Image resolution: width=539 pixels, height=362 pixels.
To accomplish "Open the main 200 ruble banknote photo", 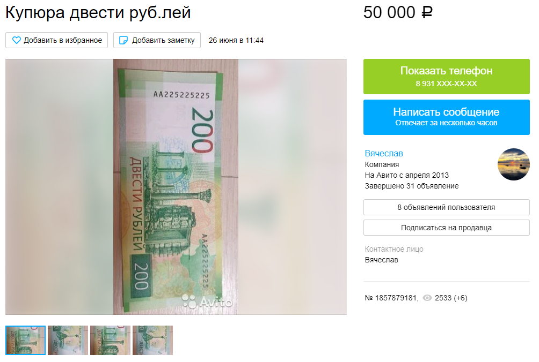I will click(176, 187).
